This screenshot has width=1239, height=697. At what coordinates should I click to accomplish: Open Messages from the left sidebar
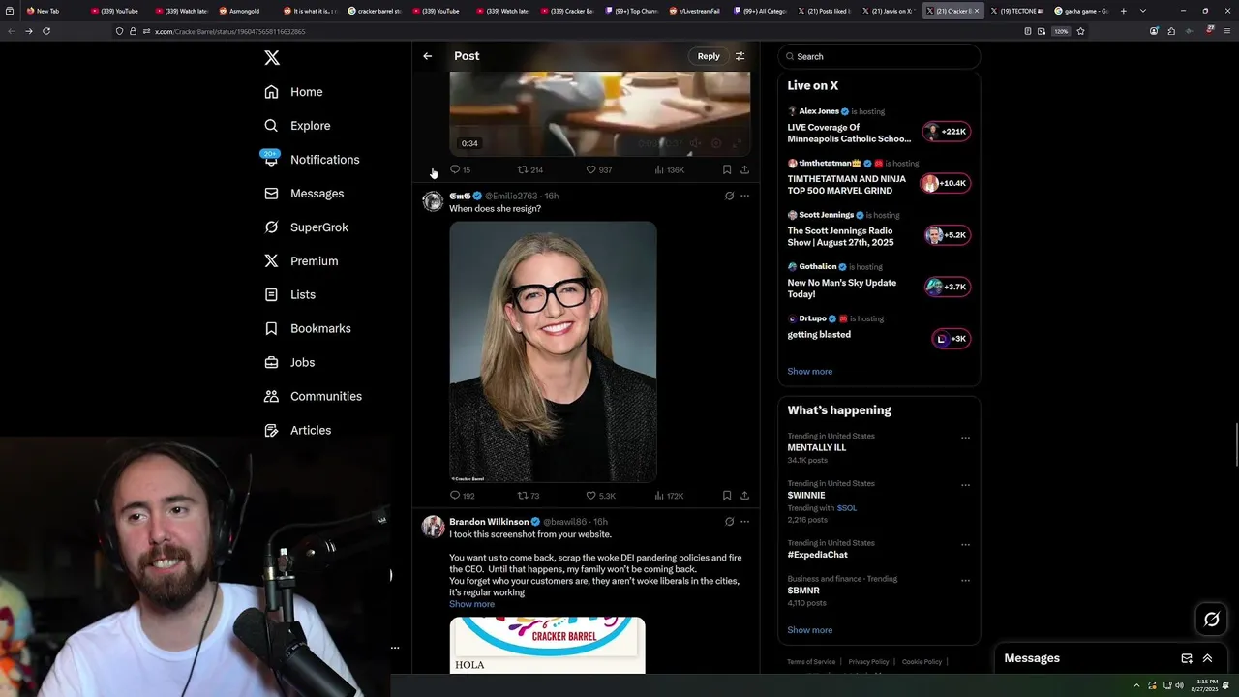tap(304, 194)
